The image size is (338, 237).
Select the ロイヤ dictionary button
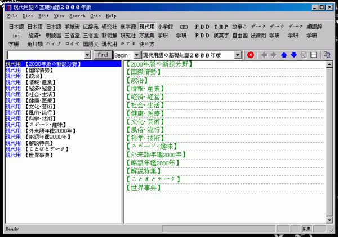72,44
